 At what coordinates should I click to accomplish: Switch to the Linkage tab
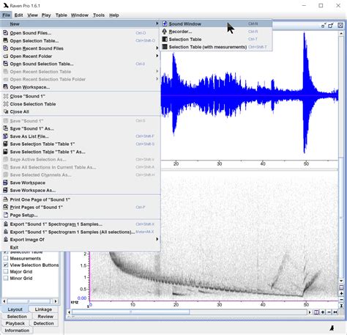[x=43, y=309]
